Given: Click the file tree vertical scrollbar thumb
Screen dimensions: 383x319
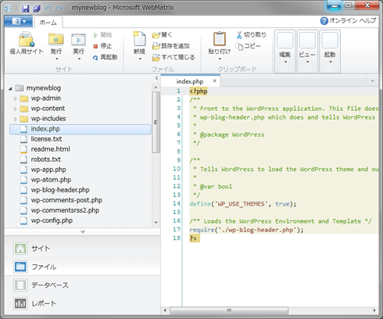Looking at the screenshot, I should 156,122.
